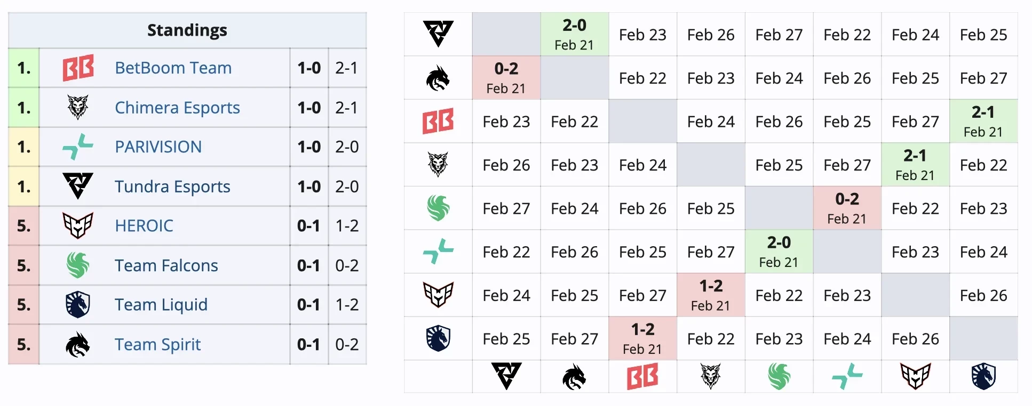Open the PARIVISION team name link

(x=158, y=147)
